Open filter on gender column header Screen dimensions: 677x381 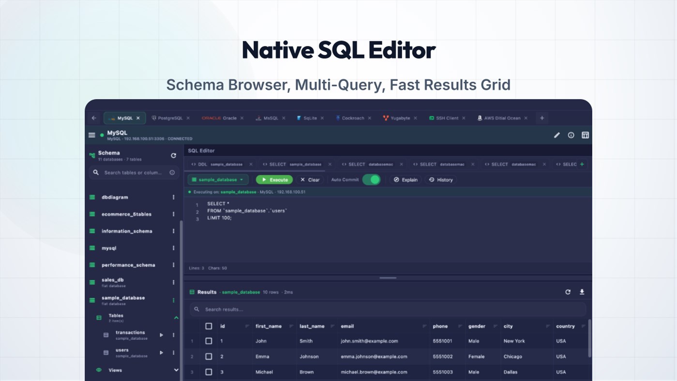pyautogui.click(x=495, y=326)
